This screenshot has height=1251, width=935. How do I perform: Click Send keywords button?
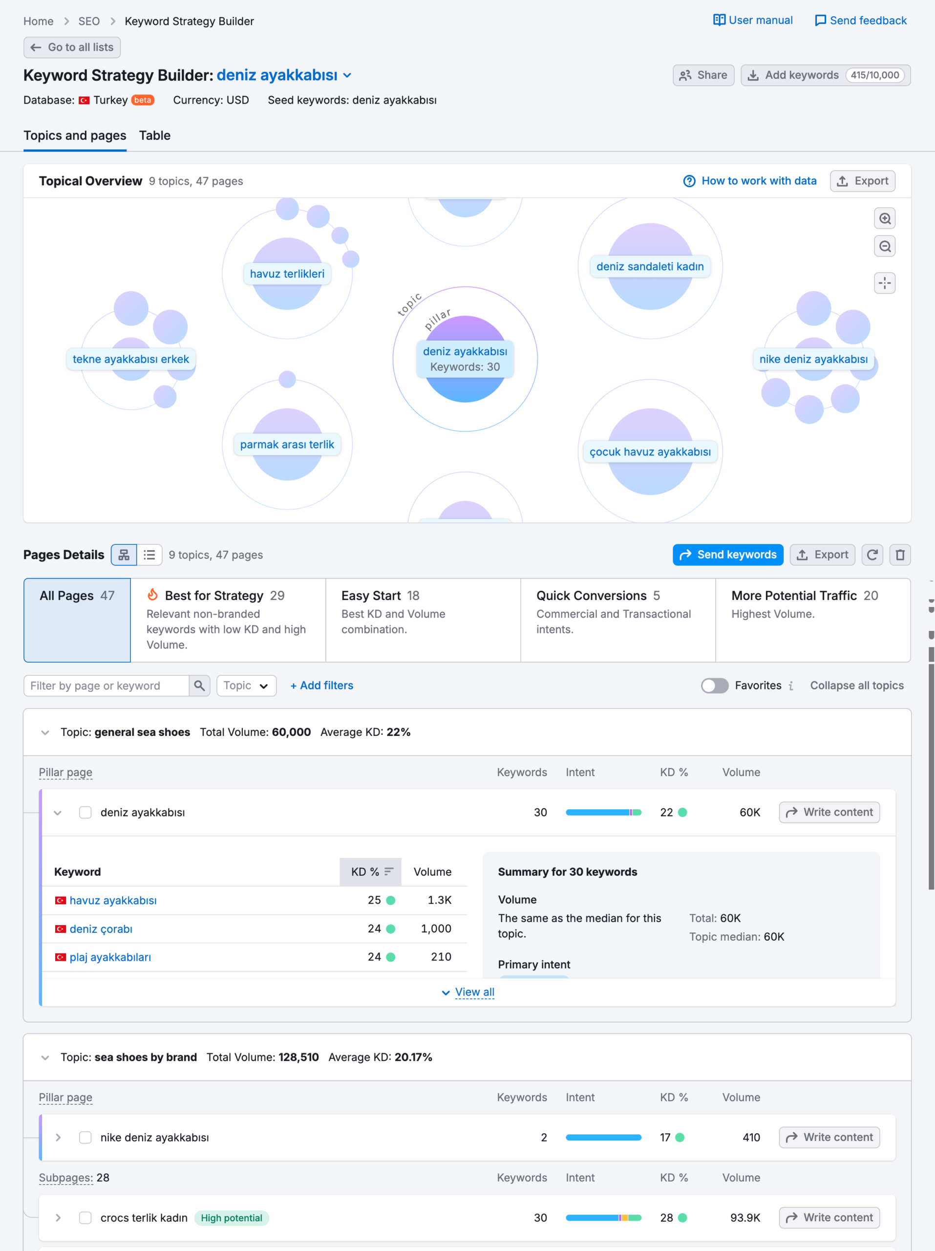pos(728,555)
